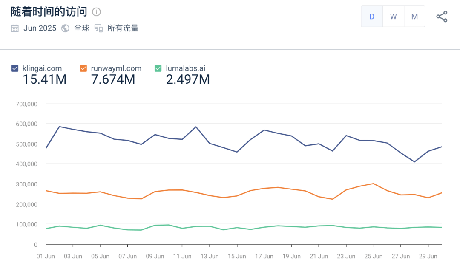Open the 所有流量 traffic type selector
The height and width of the screenshot is (274, 460).
pyautogui.click(x=123, y=28)
